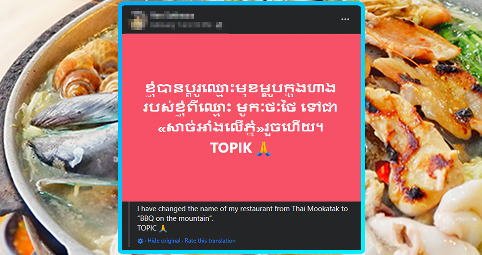Click Rate this translation link

tap(210, 240)
